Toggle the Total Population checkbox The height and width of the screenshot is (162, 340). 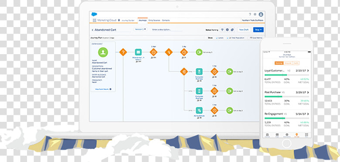click(x=228, y=38)
